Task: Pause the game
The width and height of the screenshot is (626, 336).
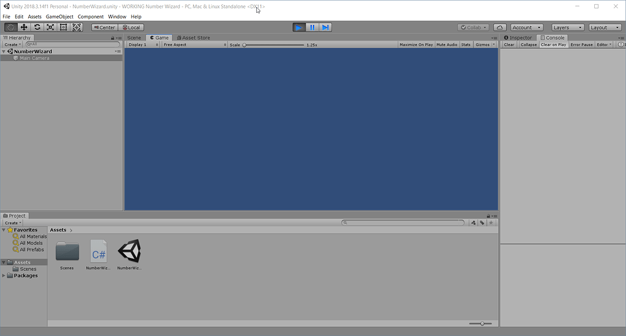Action: [312, 27]
